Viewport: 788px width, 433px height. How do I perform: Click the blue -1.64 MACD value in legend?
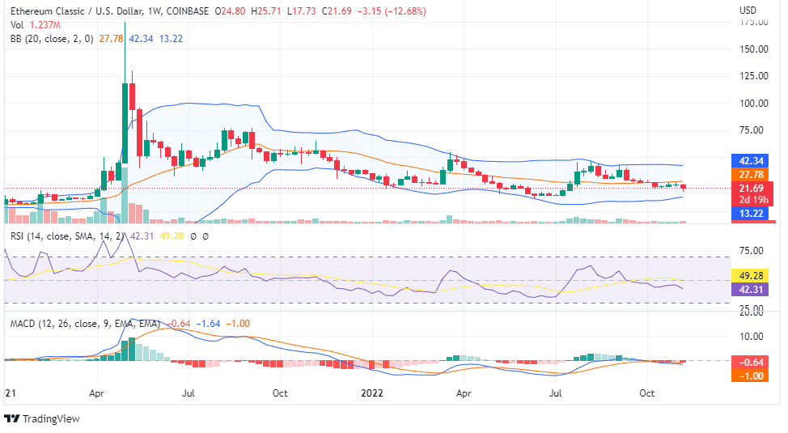tap(208, 324)
